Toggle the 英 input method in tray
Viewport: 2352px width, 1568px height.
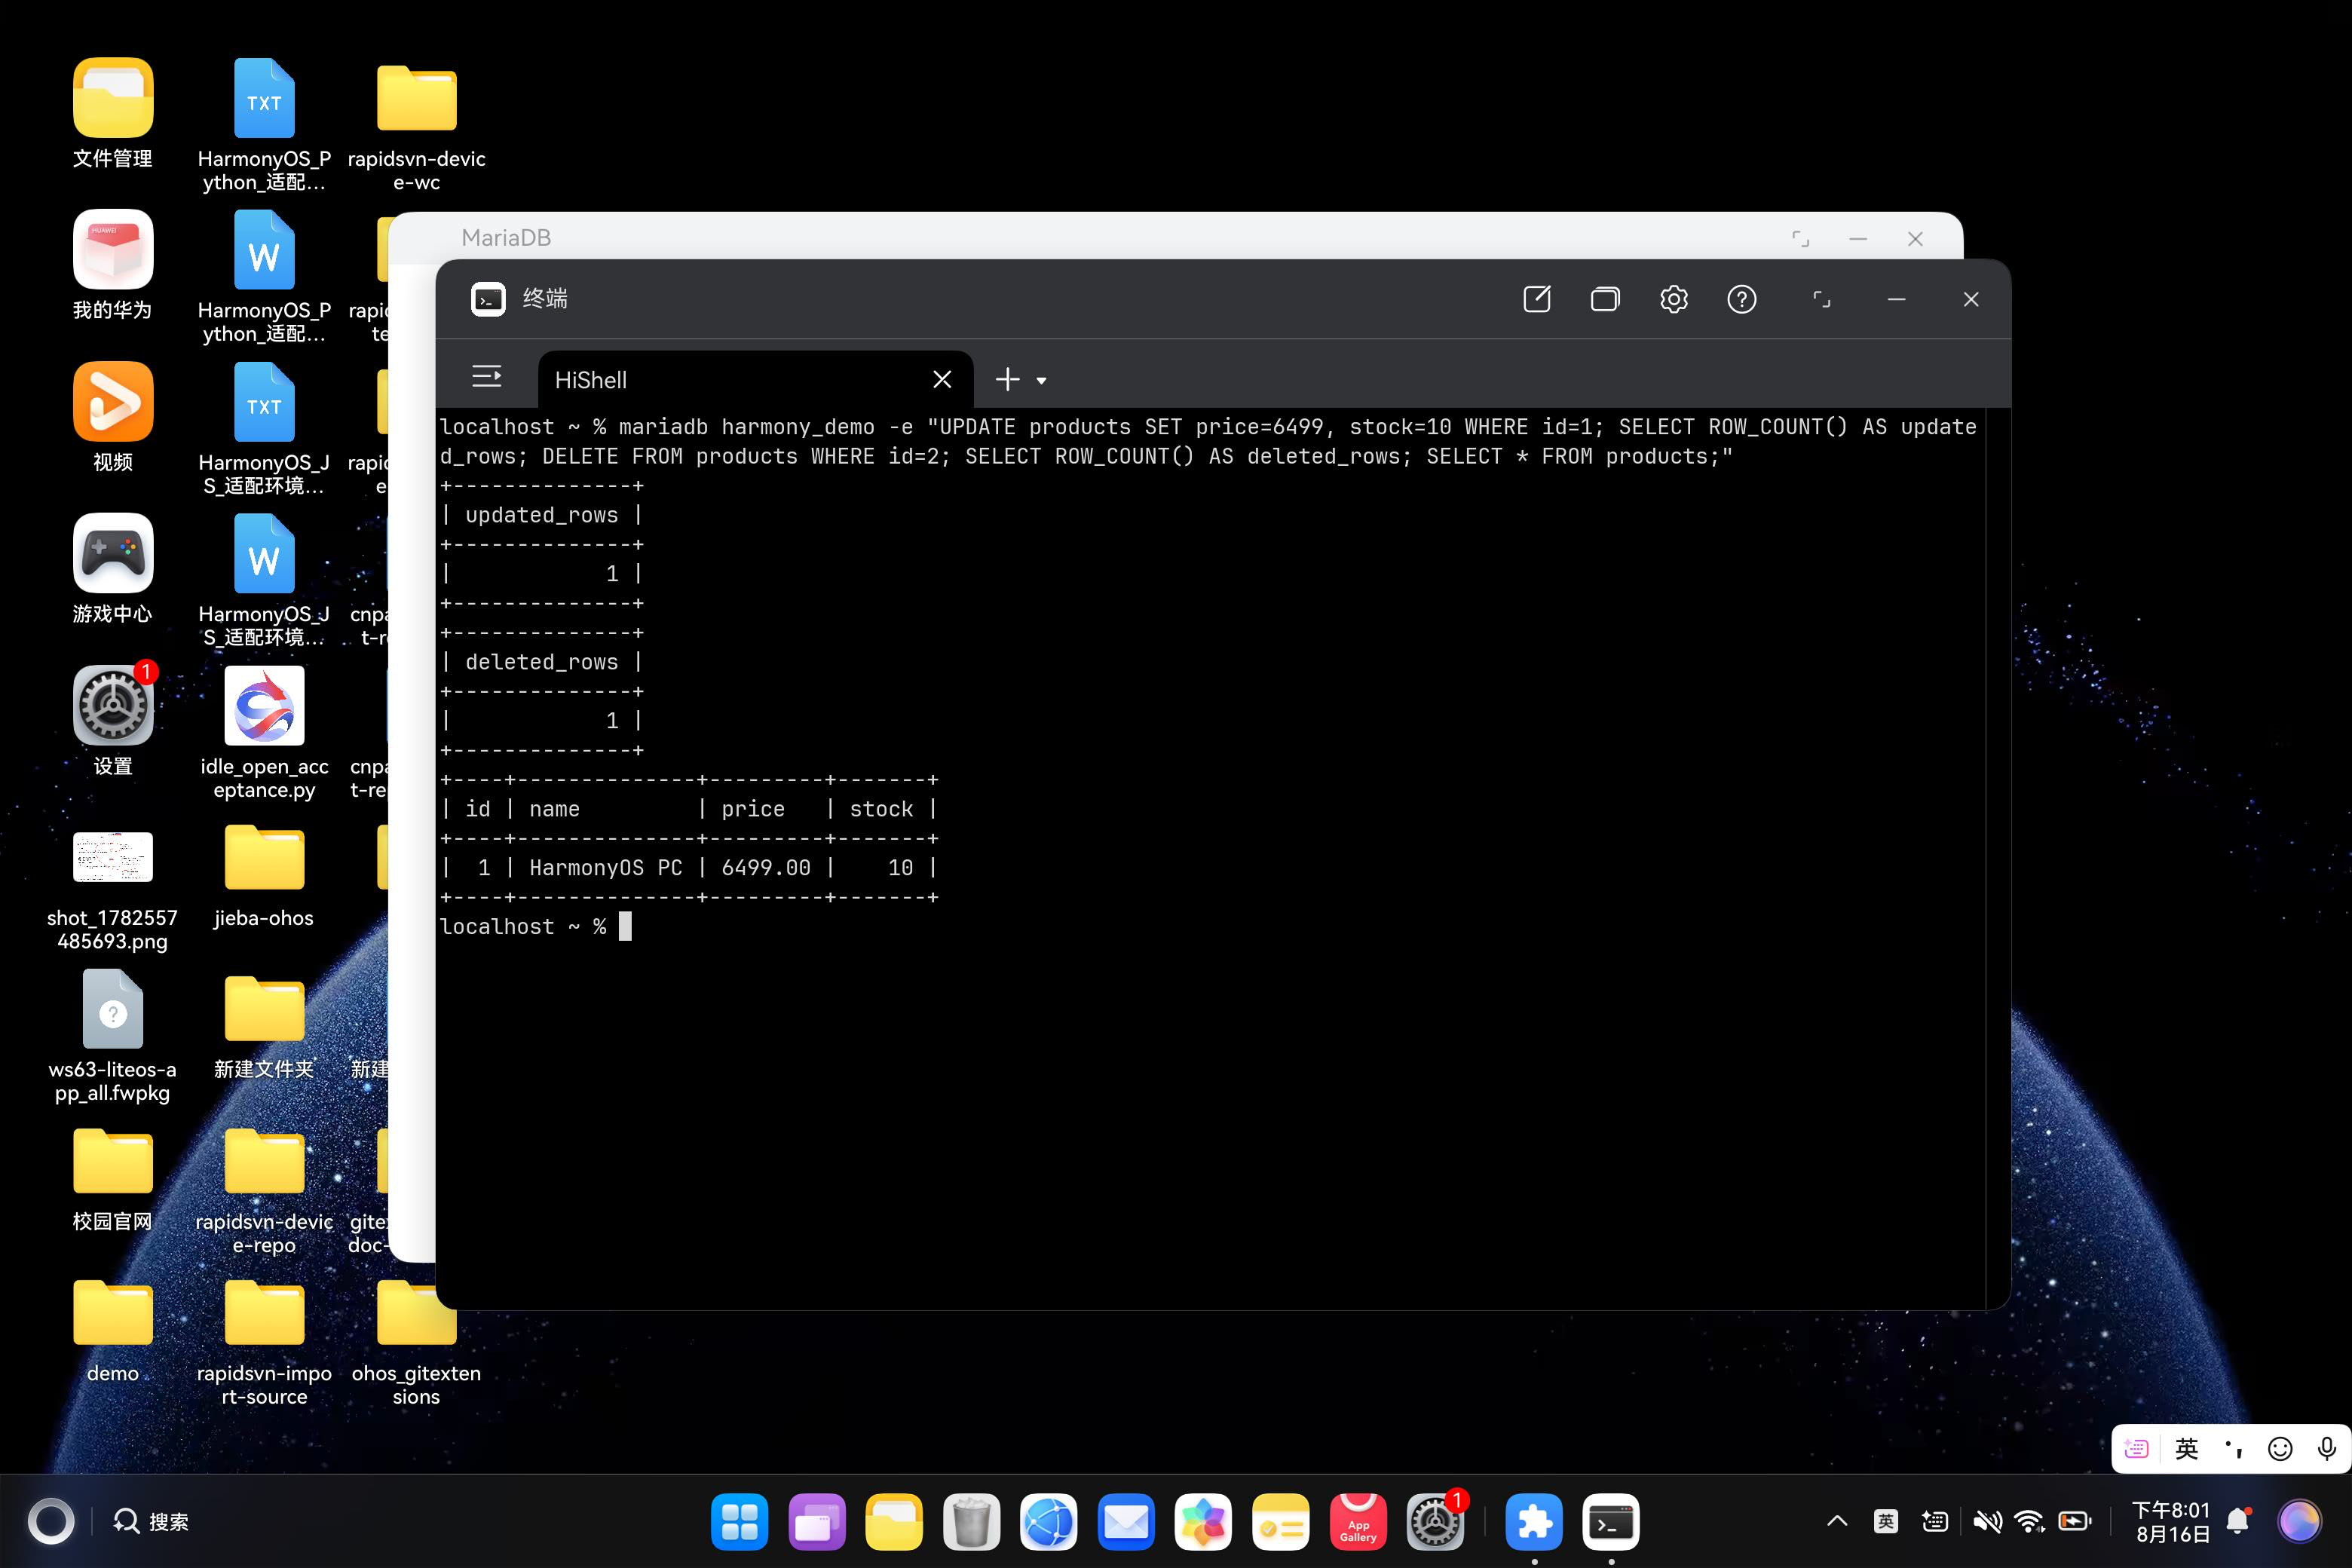click(x=1885, y=1522)
